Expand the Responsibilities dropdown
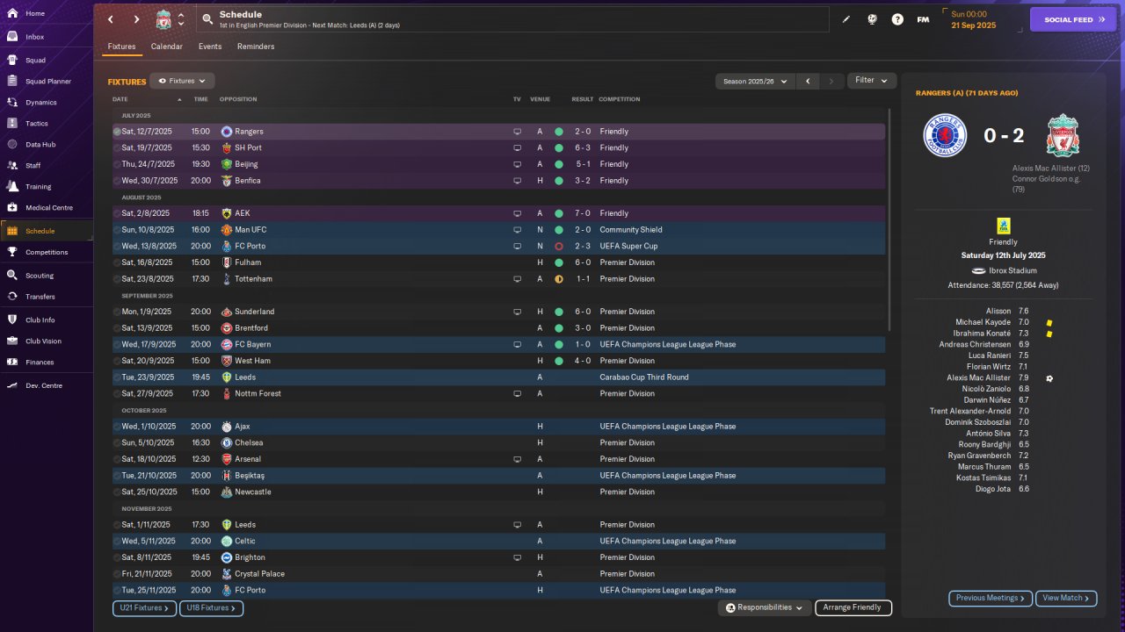Viewport: 1125px width, 632px height. 764,607
